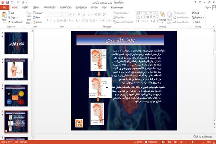Toggle center paragraph alignment
Screen dimensions: 216x144
(87, 21)
